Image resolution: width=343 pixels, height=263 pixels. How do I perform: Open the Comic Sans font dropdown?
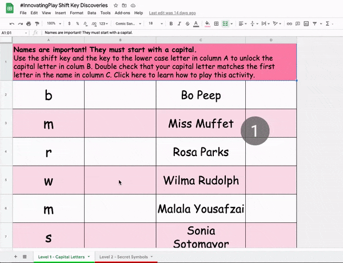pos(128,23)
